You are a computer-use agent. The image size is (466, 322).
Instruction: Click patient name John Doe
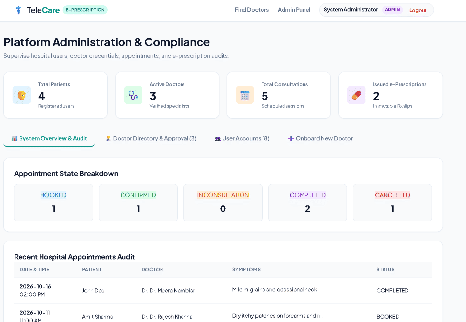pyautogui.click(x=93, y=290)
